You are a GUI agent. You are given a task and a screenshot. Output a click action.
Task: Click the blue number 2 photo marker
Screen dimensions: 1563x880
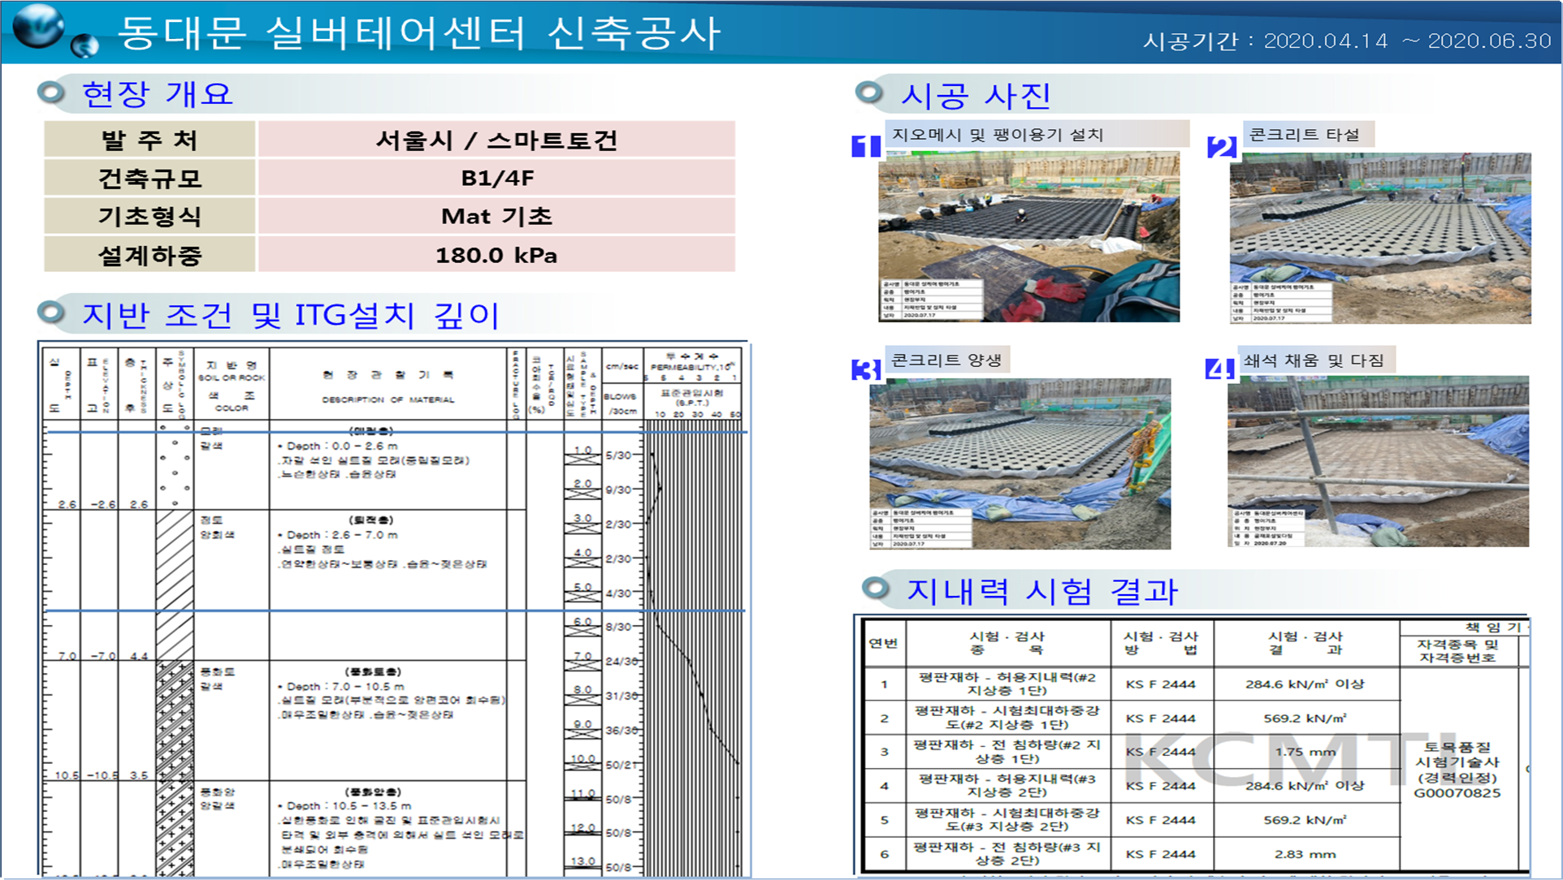coord(1222,147)
